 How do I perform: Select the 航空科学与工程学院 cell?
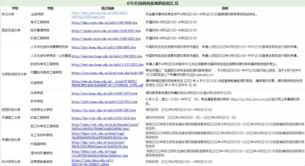point(50,64)
